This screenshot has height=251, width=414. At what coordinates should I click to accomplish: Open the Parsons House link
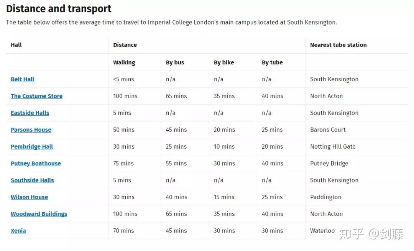[31, 130]
